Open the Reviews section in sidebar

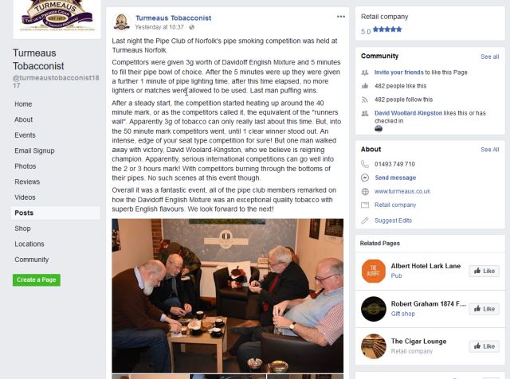click(x=27, y=182)
